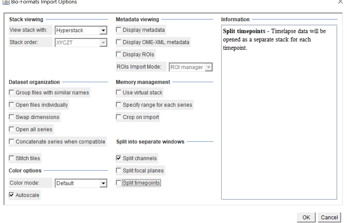This screenshot has width=347, height=223.
Task: Toggle the Swap dimensions option
Action: point(11,117)
